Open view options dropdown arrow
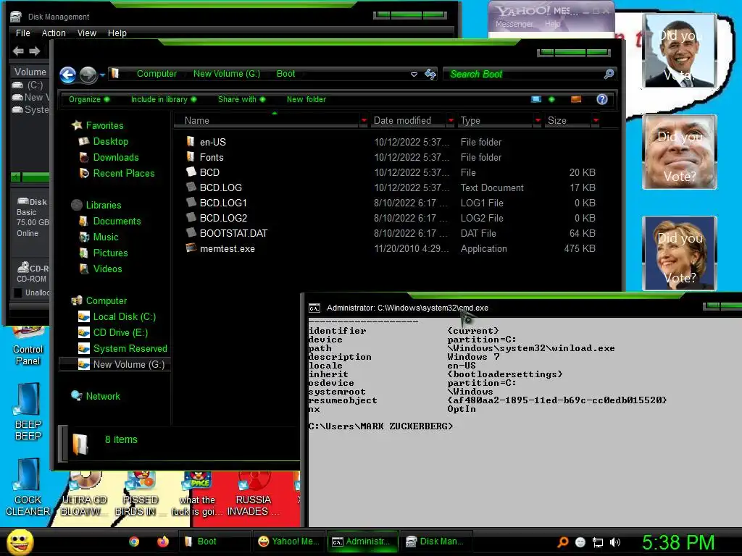Screen dimensions: 742x556 [x=551, y=99]
